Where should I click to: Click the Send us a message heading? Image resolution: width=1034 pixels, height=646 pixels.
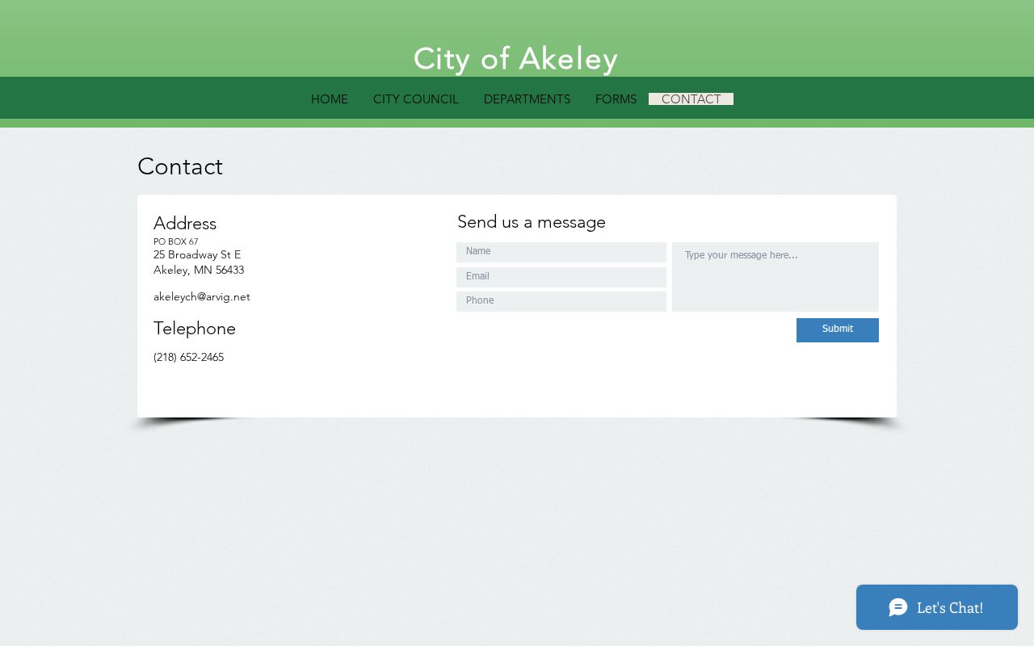click(532, 222)
